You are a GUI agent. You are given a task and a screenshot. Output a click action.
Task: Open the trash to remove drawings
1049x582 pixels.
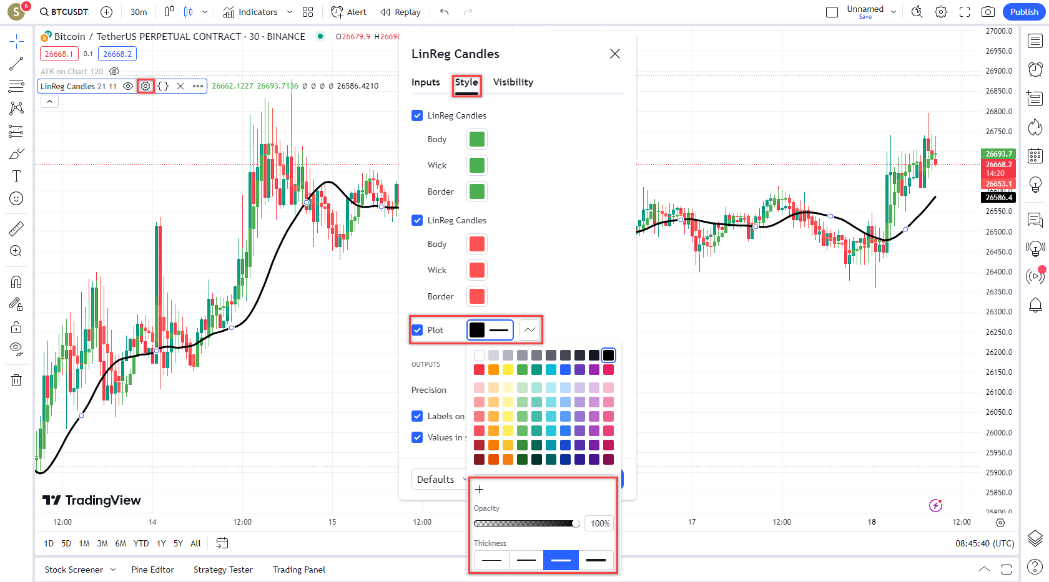pyautogui.click(x=16, y=380)
